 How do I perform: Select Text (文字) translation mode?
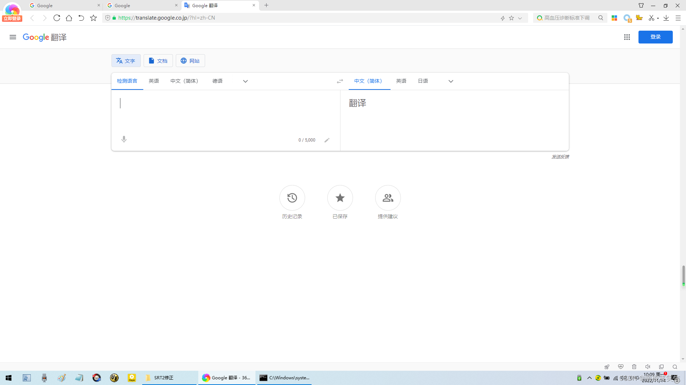click(126, 61)
